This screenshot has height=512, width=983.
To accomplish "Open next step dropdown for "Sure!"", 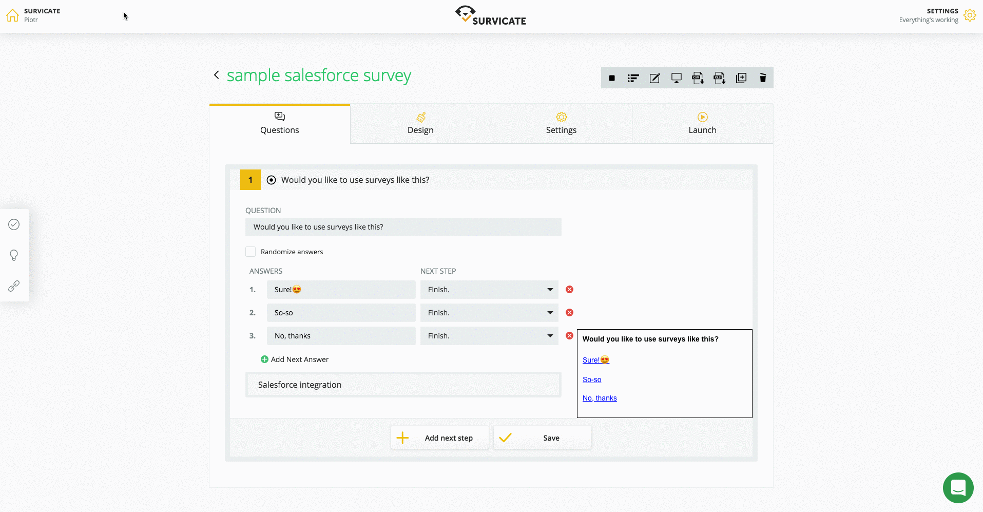I will coord(489,290).
